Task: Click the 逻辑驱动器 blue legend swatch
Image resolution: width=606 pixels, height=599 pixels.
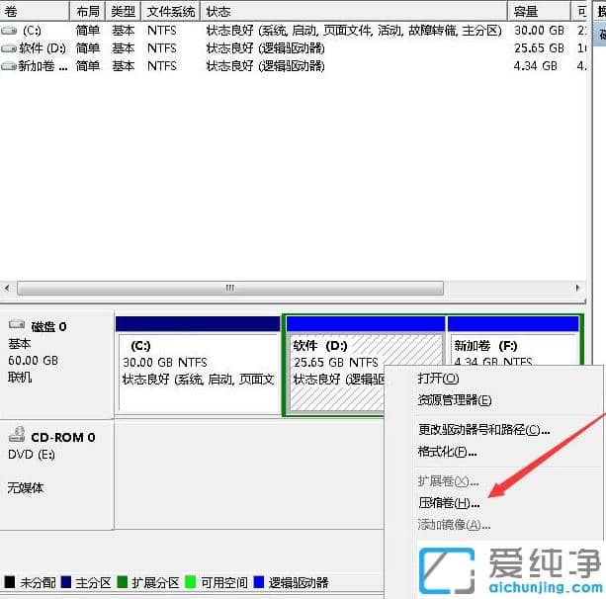Action: coord(259,582)
